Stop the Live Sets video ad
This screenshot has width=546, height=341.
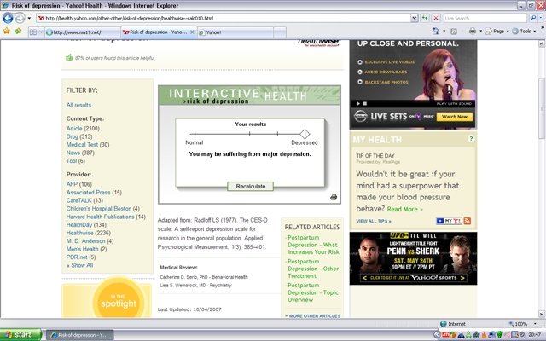pyautogui.click(x=365, y=103)
